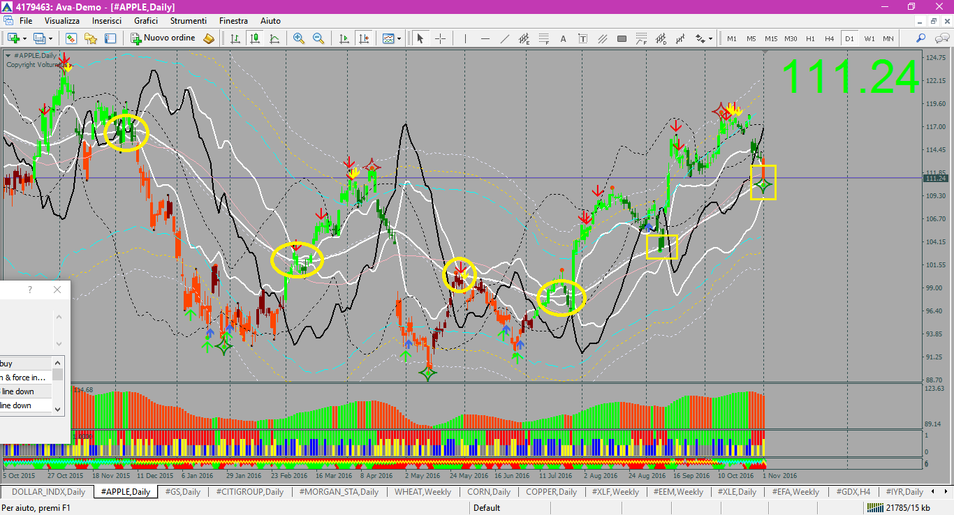Select the crosshair tool
This screenshot has height=515, width=954.
pos(440,38)
